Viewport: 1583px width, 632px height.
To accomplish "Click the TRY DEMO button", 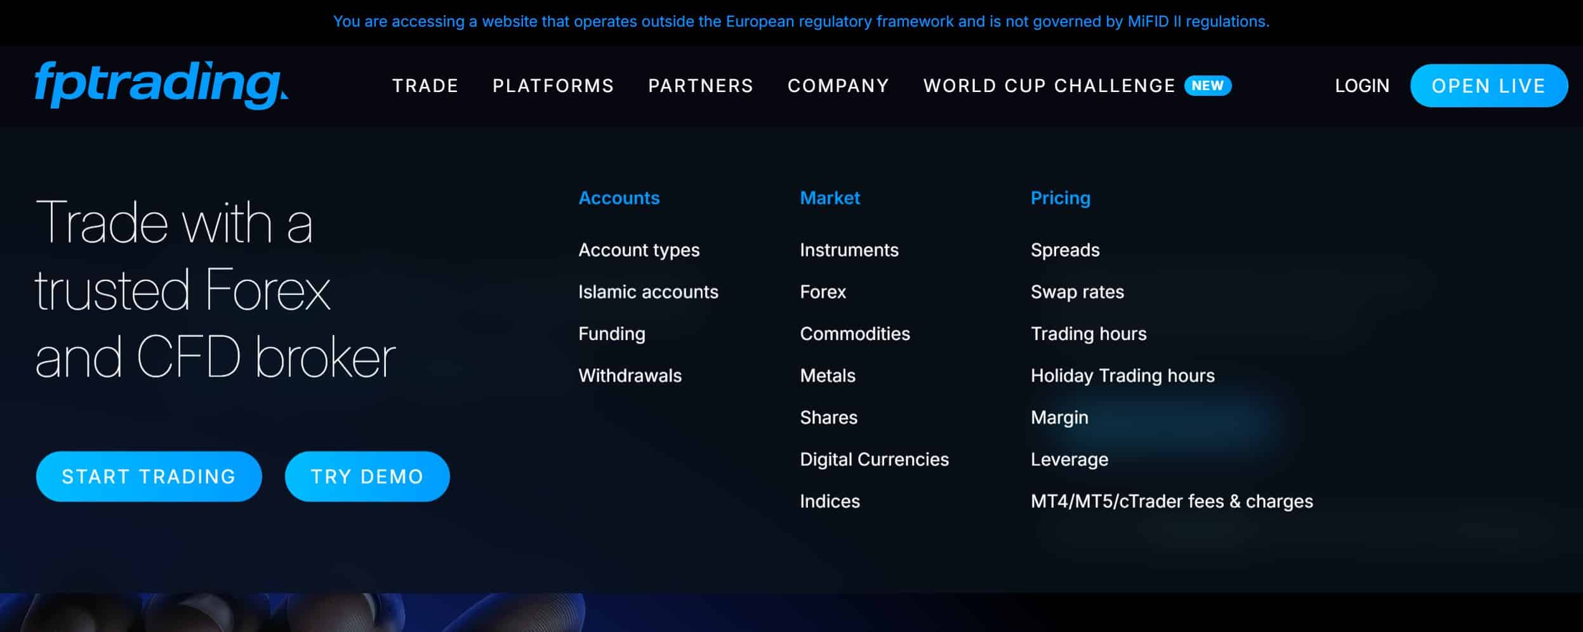I will (x=368, y=477).
